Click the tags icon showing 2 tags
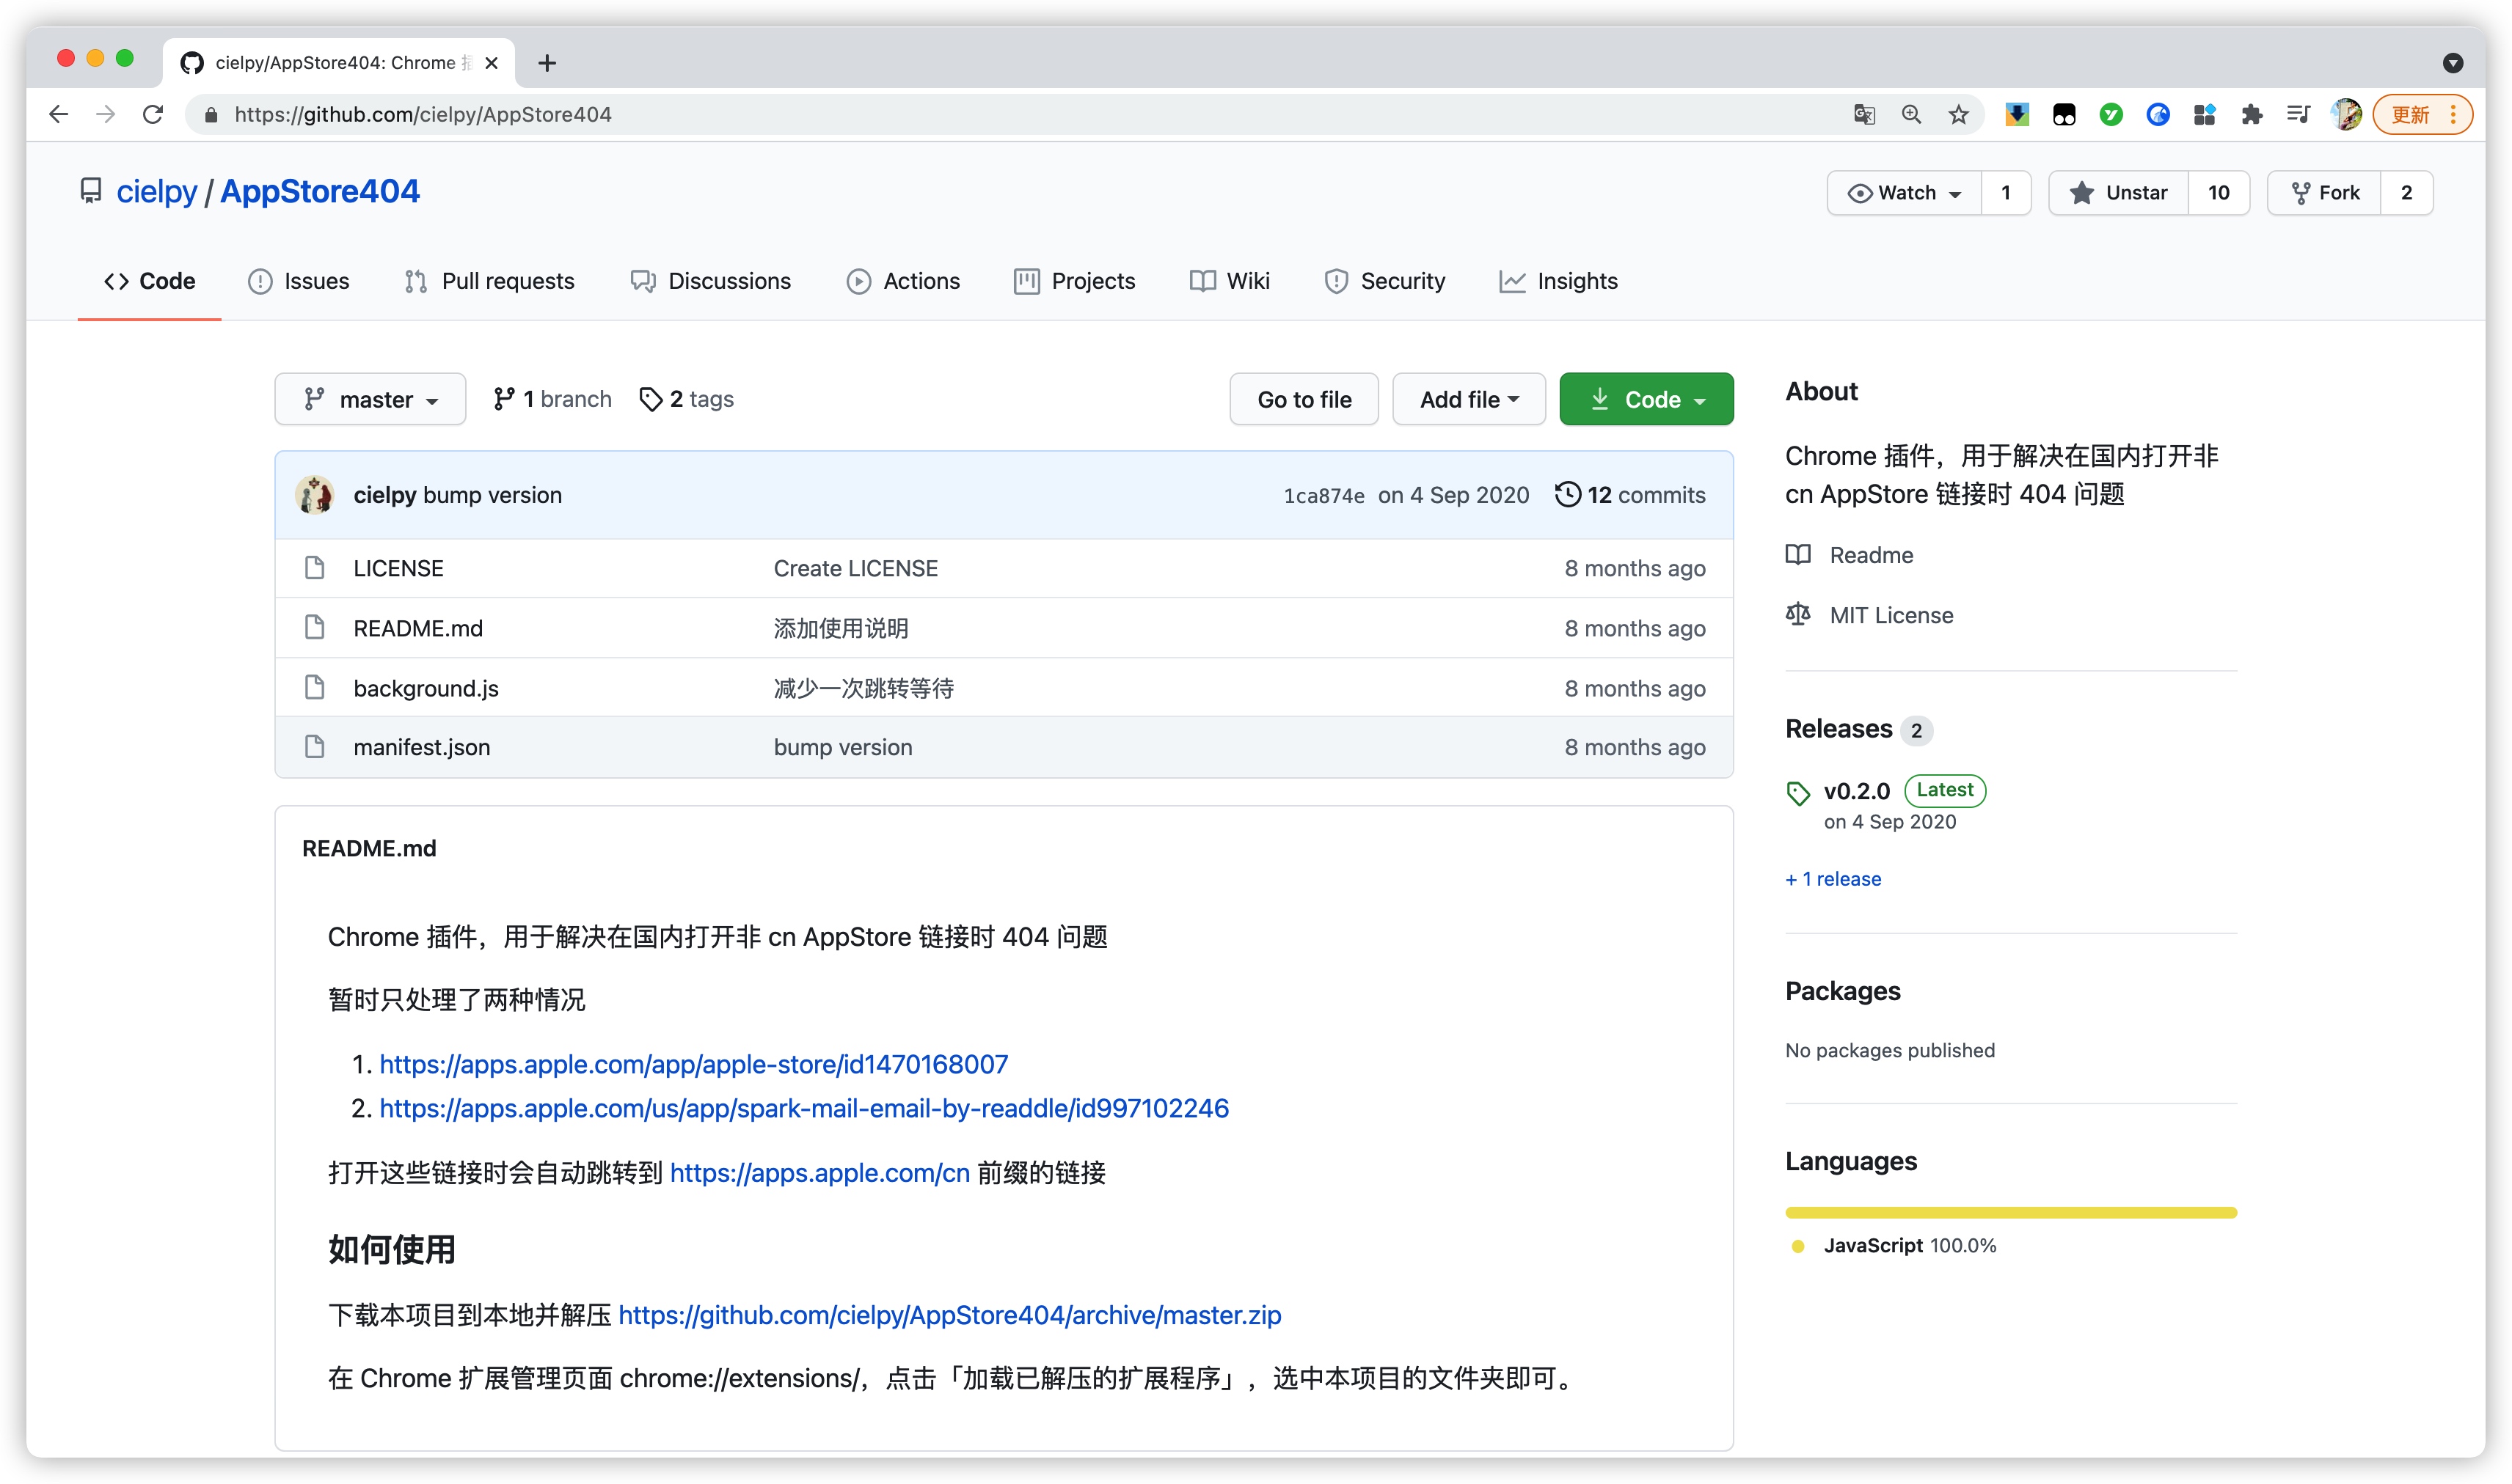2512x1484 pixels. (x=650, y=399)
